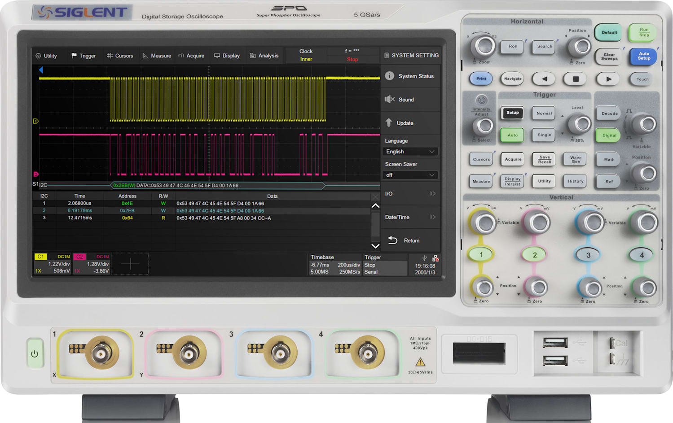Open the Language dropdown set to English

(410, 151)
